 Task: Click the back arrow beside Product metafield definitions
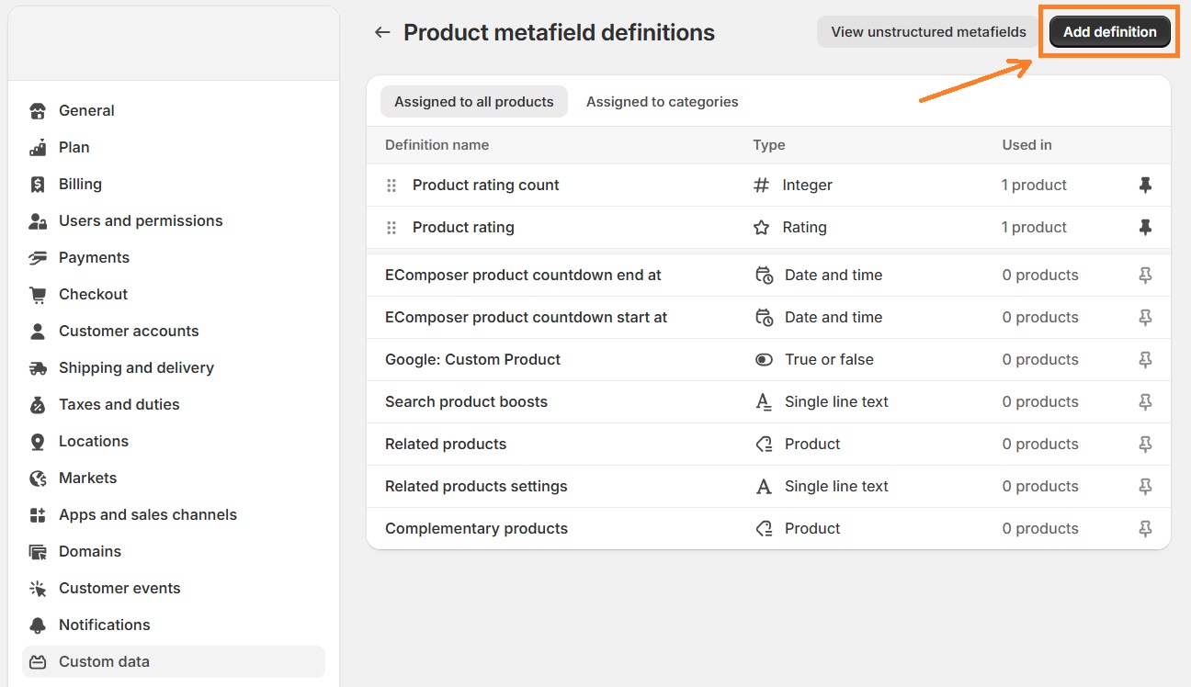(x=381, y=31)
